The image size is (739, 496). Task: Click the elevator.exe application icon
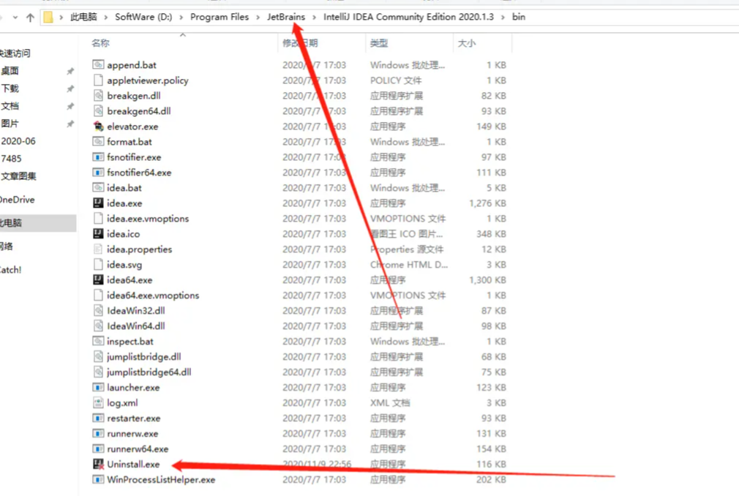tap(98, 127)
